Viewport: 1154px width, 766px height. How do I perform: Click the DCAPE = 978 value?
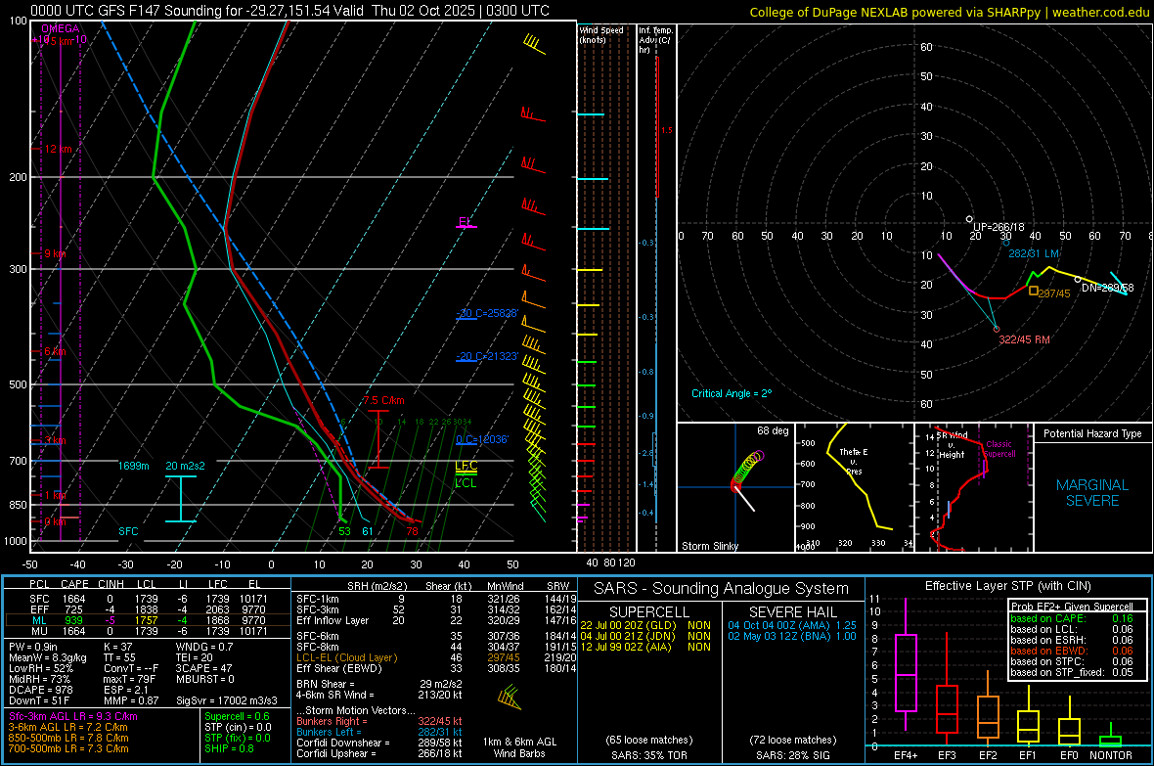[40, 690]
